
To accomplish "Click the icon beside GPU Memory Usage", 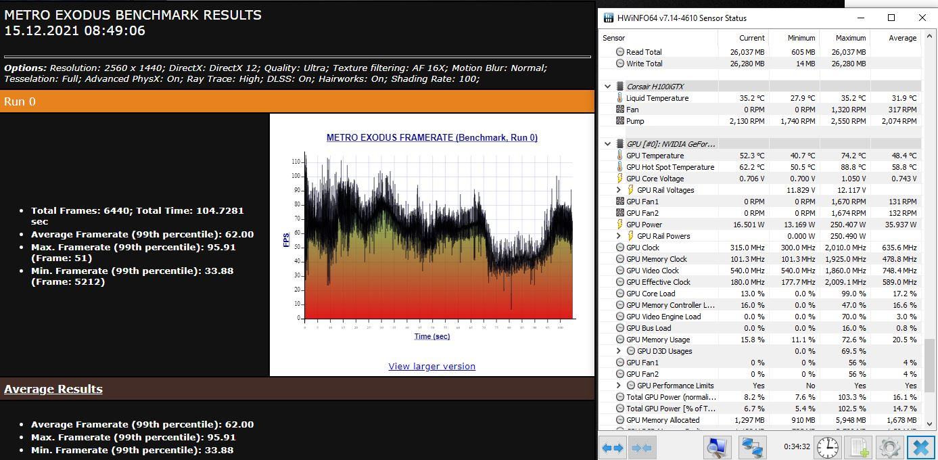I will 620,340.
